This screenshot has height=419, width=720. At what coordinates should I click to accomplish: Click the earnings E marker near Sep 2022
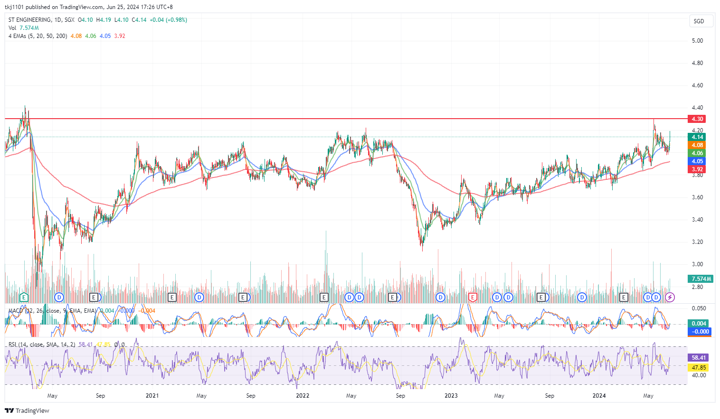coord(393,298)
